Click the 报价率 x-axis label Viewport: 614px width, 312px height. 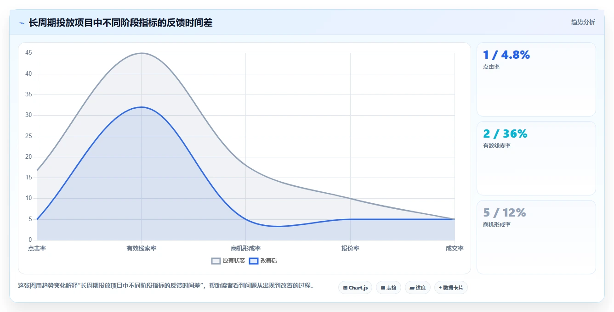(x=350, y=248)
